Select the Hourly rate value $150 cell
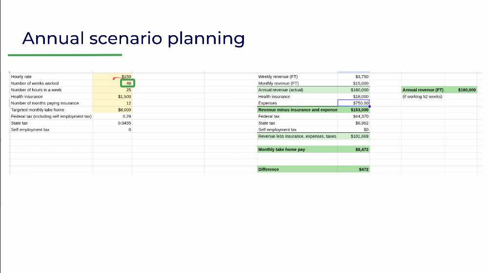This screenshot has width=489, height=273. point(112,77)
